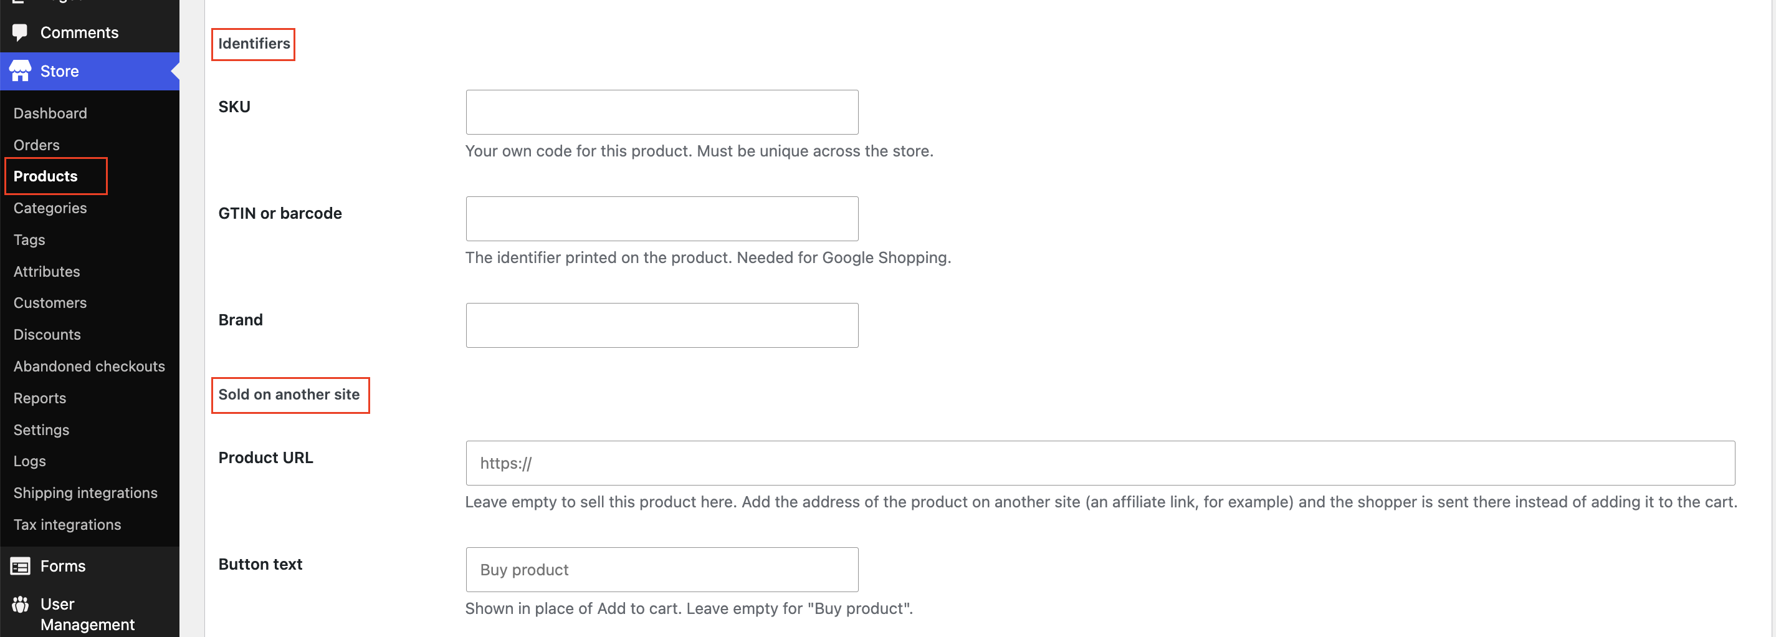The image size is (1776, 637).
Task: Click the GTIN or barcode label
Action: tap(280, 214)
